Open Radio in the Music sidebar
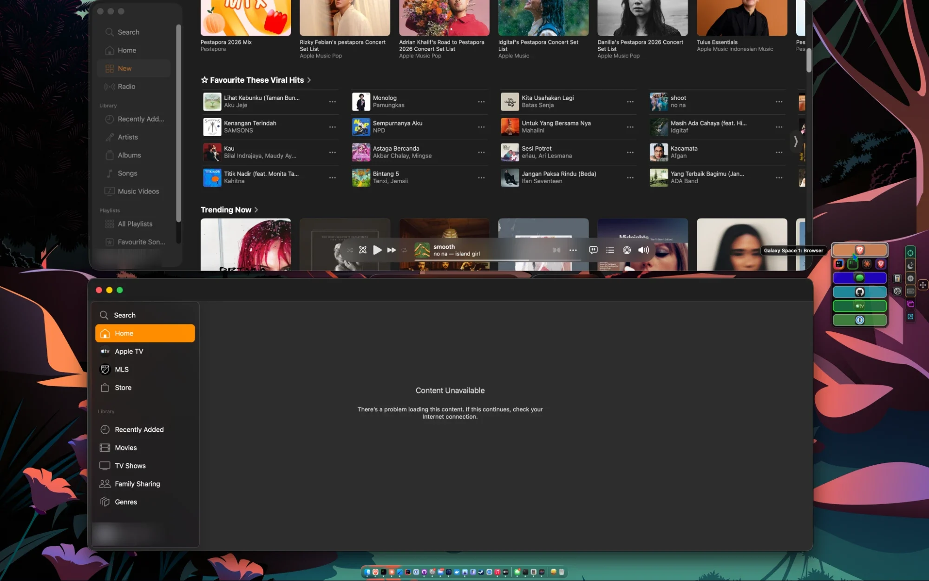 (x=134, y=86)
